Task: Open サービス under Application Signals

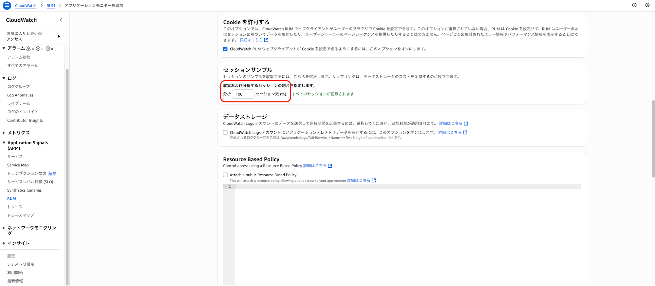Action: [x=15, y=157]
